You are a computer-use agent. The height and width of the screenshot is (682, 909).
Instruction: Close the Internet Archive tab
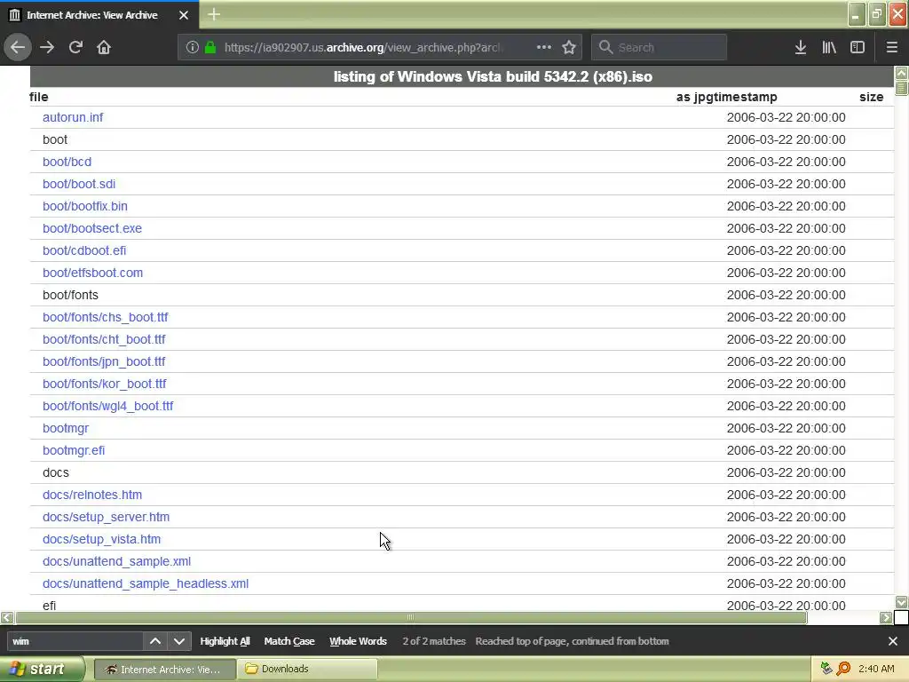click(x=183, y=15)
